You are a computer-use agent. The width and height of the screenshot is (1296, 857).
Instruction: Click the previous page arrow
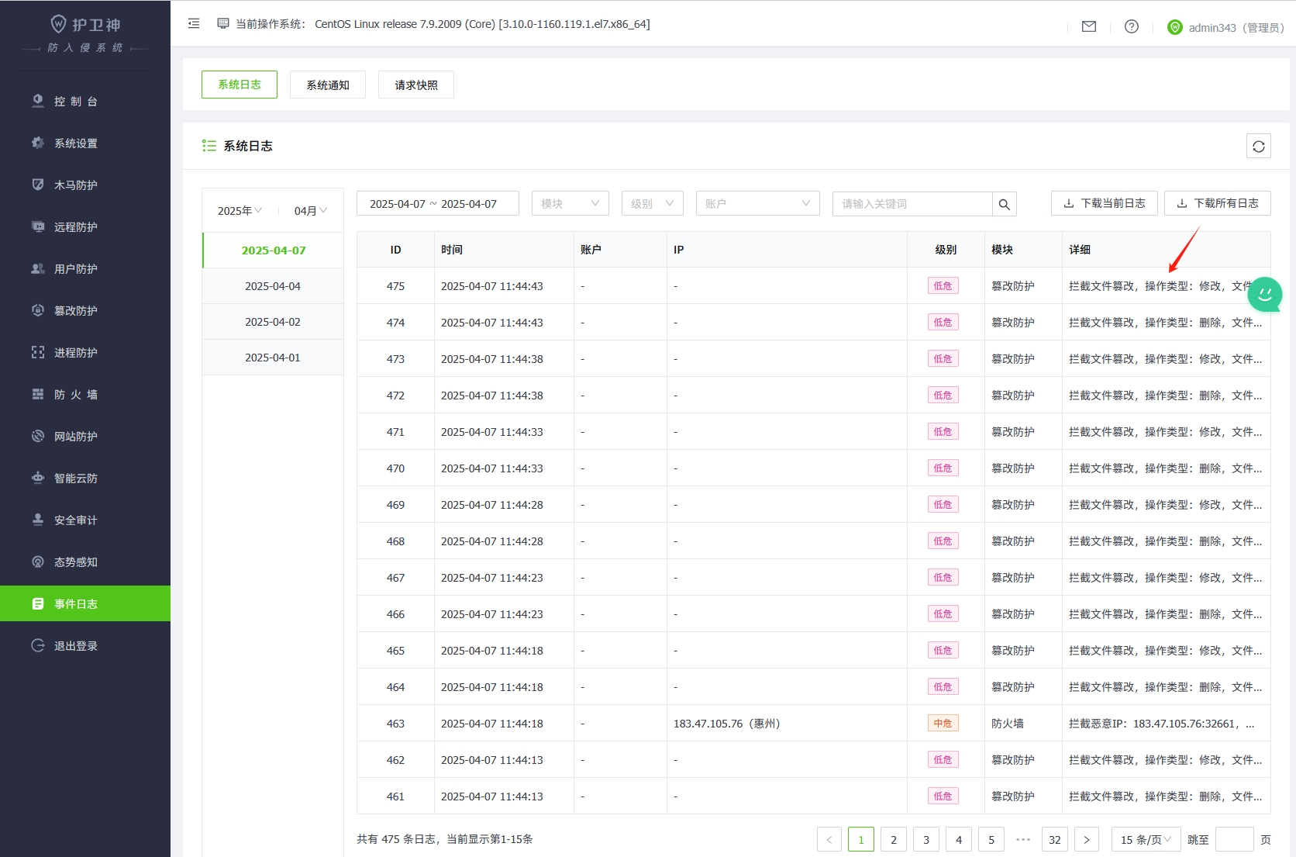[829, 840]
